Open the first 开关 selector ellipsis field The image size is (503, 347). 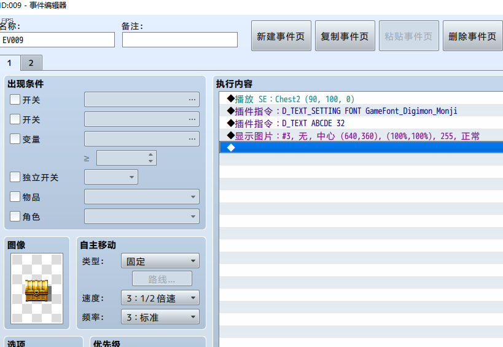click(142, 99)
